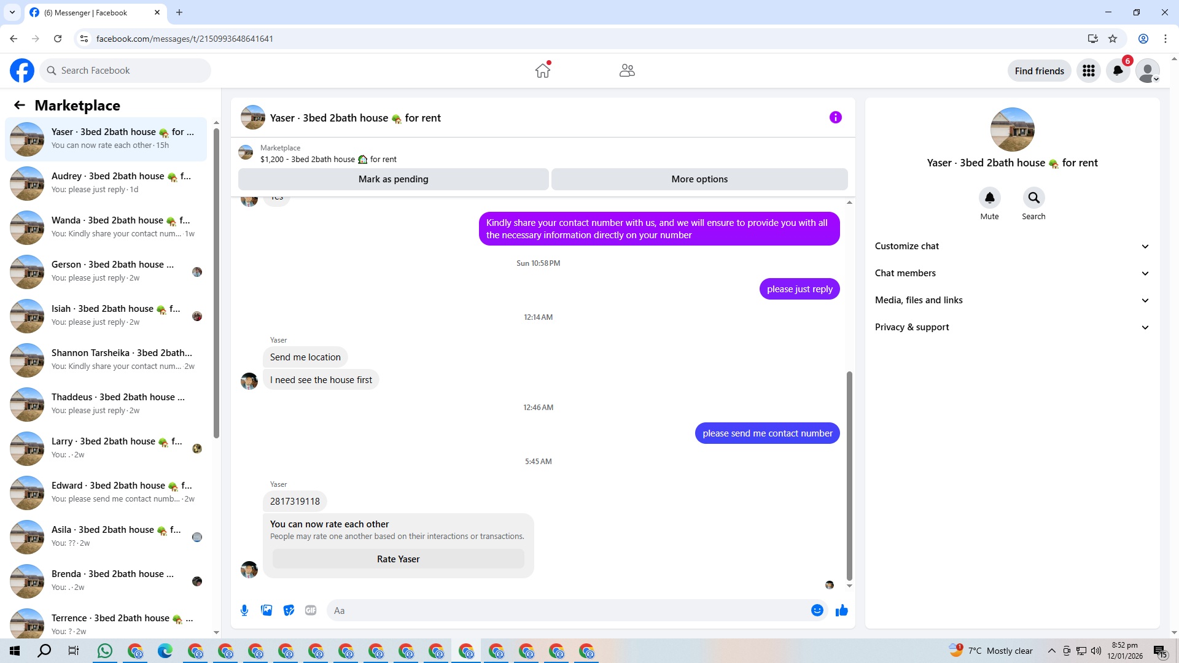
Task: Go to Facebook Home tab
Action: tap(542, 71)
